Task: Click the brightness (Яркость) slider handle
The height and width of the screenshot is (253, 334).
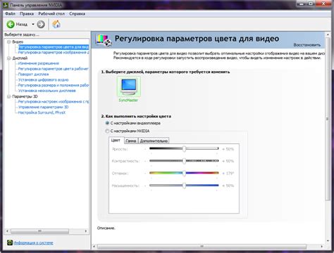Action: coord(185,149)
